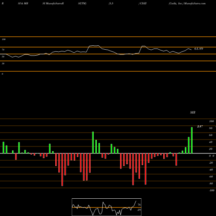Image resolution: width=216 pixels, height=216 pixels.
Task: Click the SI(TM) header text
Action: point(82,3)
